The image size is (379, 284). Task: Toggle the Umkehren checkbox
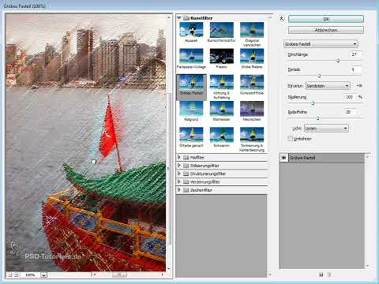(x=290, y=138)
